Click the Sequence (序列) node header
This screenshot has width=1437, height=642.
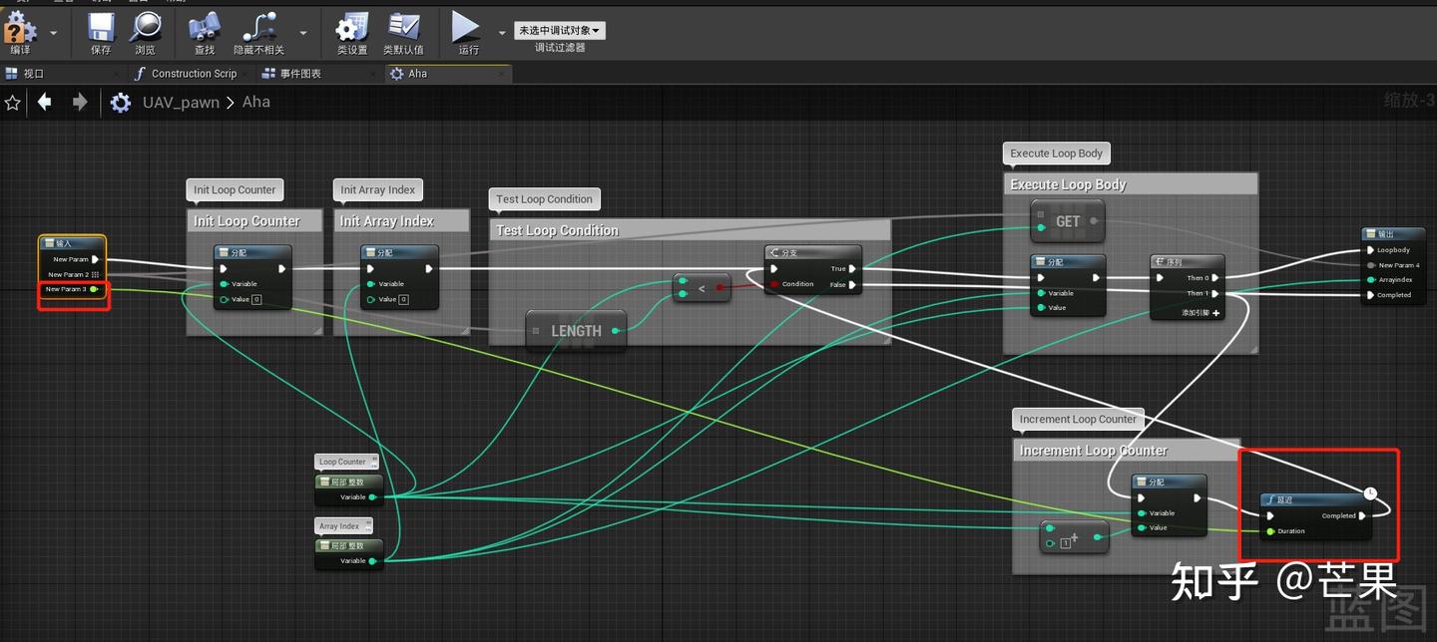[1188, 261]
